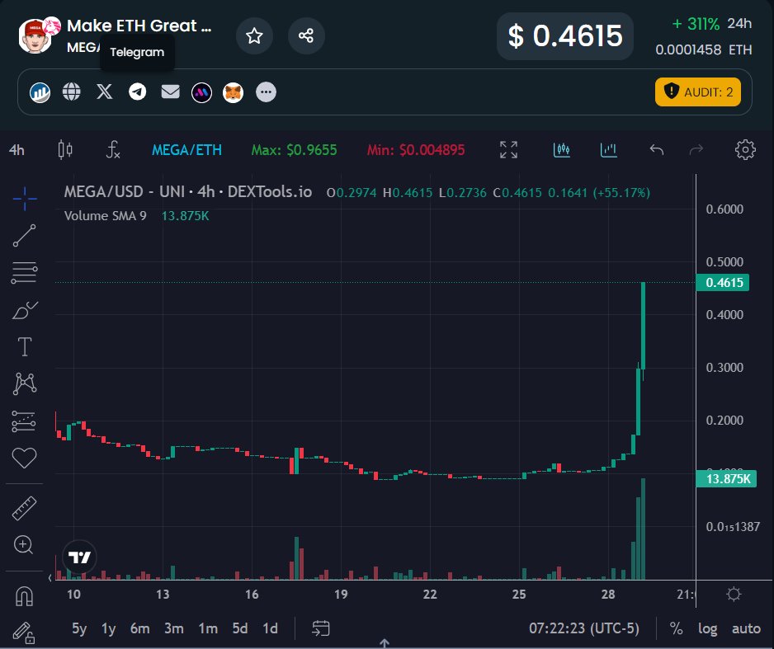Set chart range to 5d
This screenshot has width=774, height=649.
click(240, 628)
